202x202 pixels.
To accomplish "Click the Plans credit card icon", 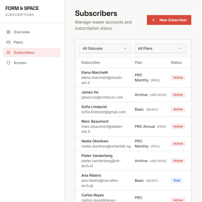I will (x=8, y=42).
